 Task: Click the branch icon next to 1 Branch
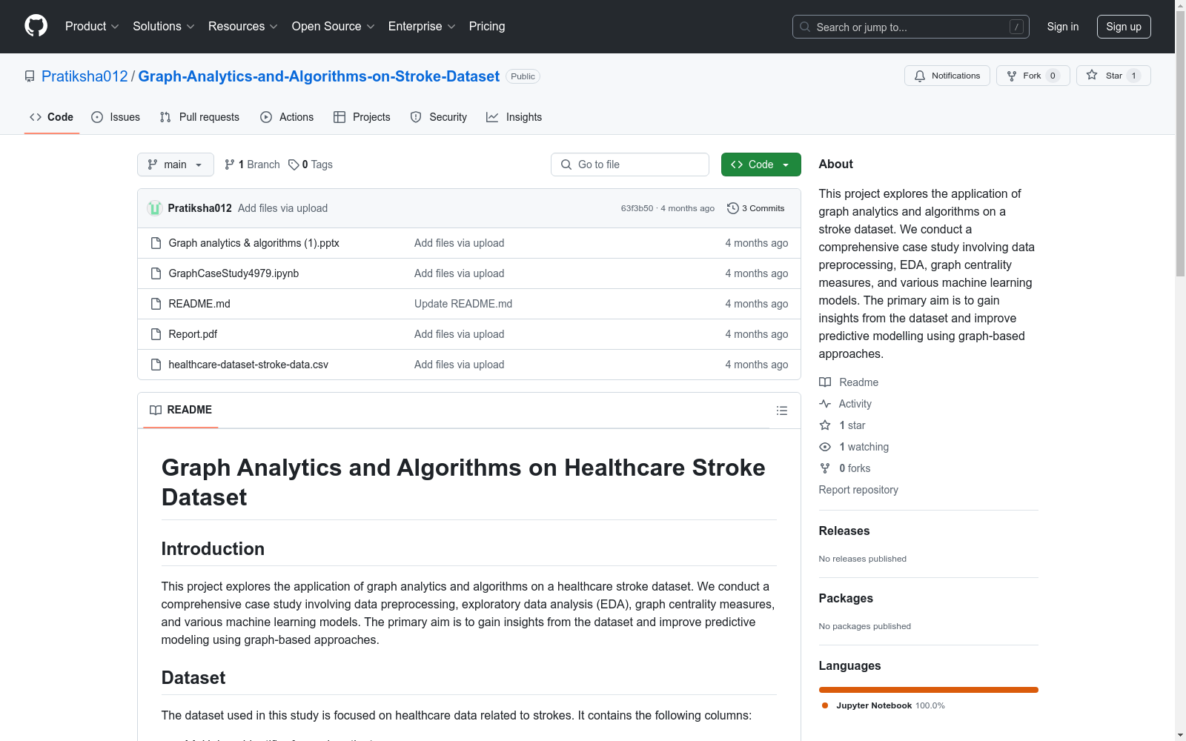230,165
